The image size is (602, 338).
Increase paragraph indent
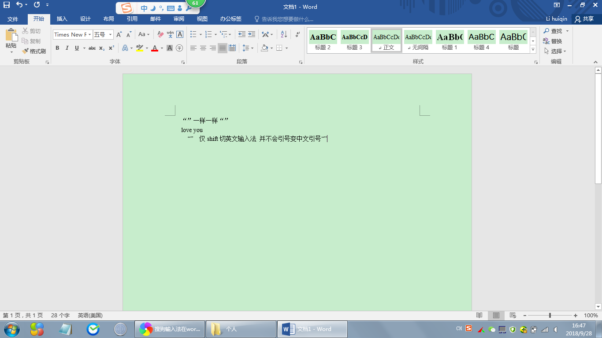(x=252, y=34)
